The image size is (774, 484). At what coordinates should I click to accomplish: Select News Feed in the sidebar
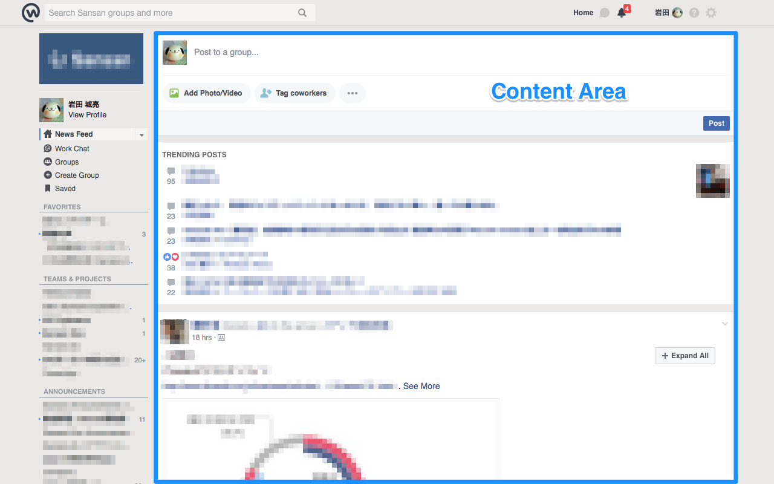88,134
